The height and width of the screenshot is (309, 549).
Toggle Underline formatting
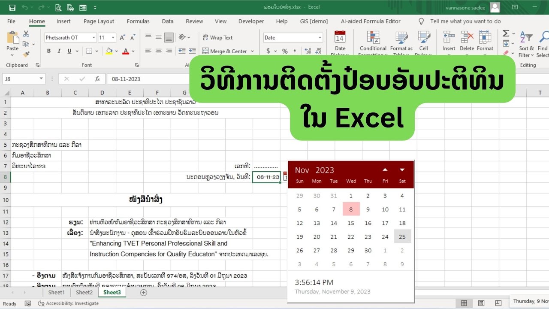tap(69, 51)
